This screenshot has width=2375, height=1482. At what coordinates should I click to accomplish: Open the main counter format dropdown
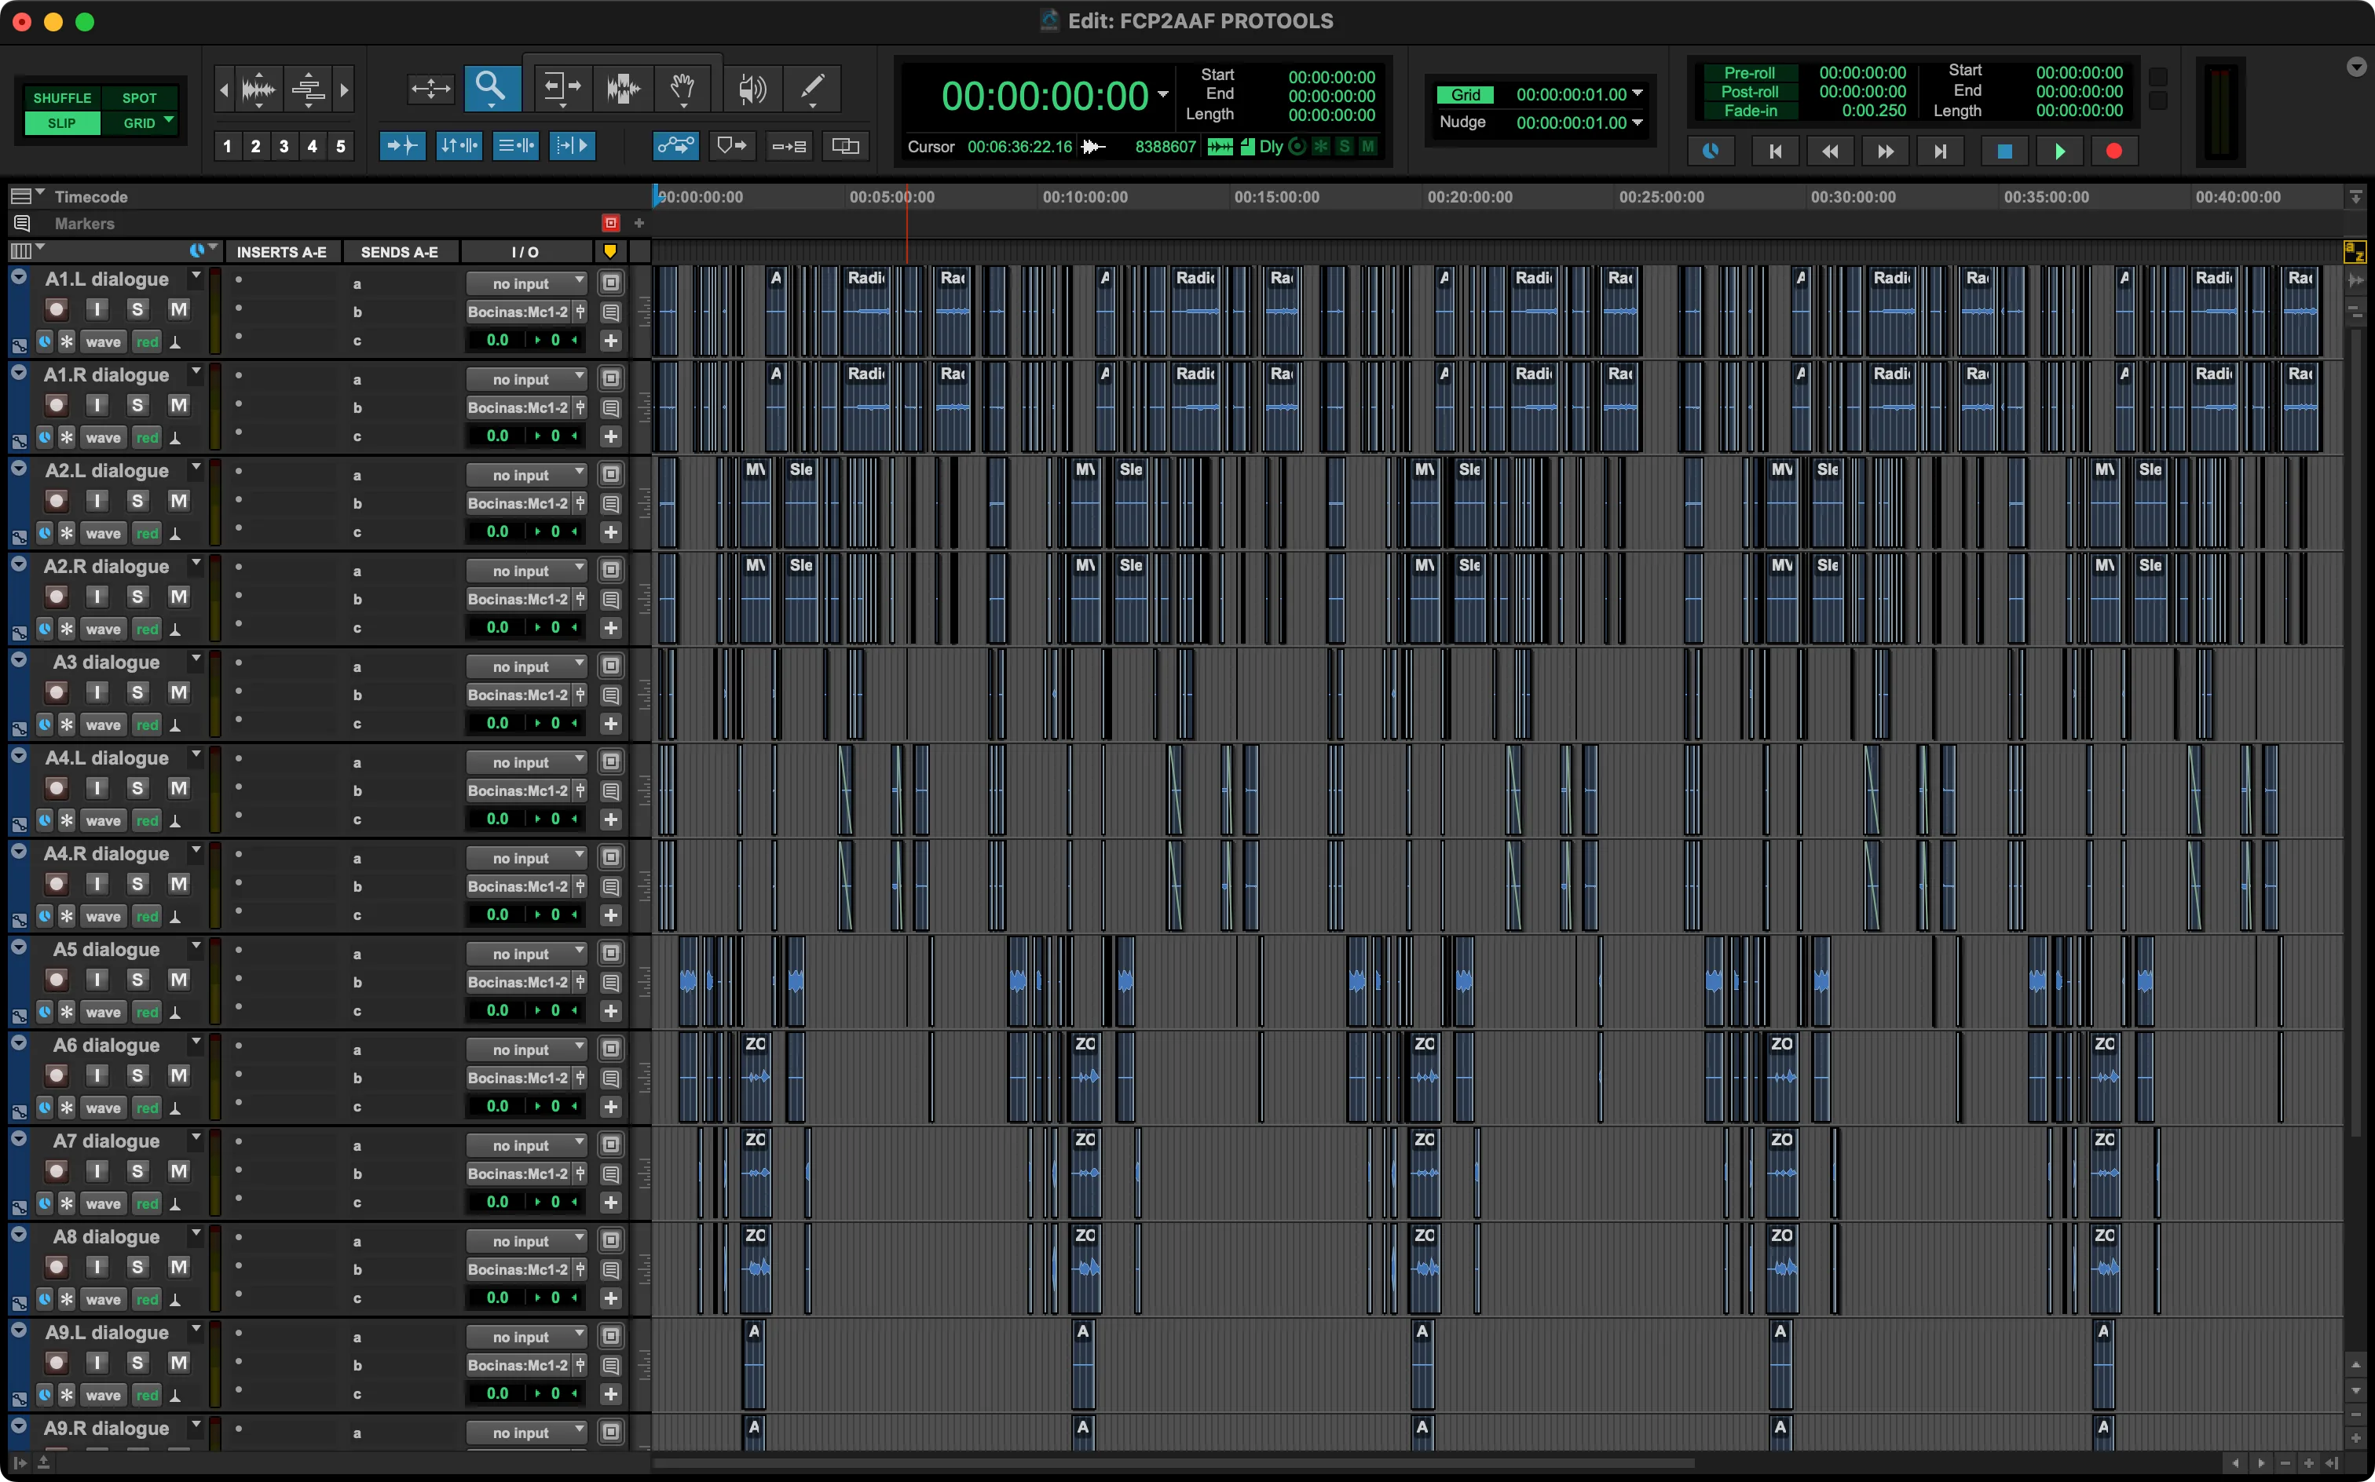1163,95
